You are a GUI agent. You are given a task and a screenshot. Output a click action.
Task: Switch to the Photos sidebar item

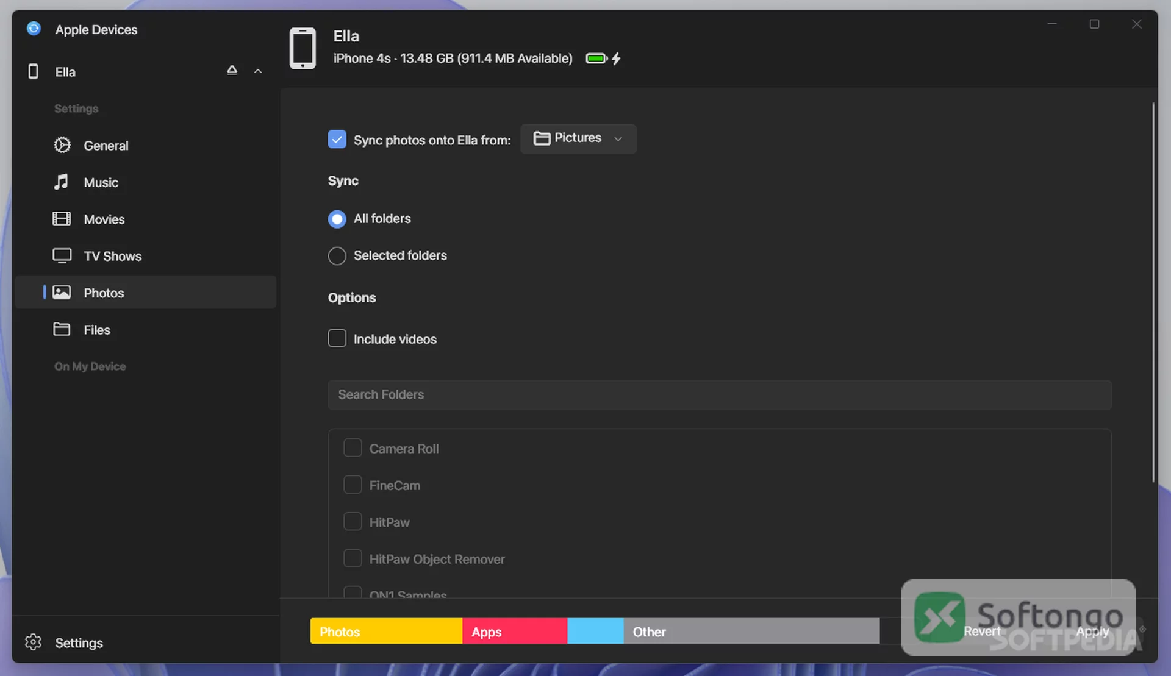[146, 293]
